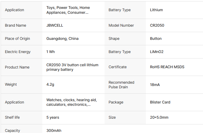The width and height of the screenshot is (203, 133).
Task: Click the 'Recommended Pulse Drain' label
Action: coord(121,85)
